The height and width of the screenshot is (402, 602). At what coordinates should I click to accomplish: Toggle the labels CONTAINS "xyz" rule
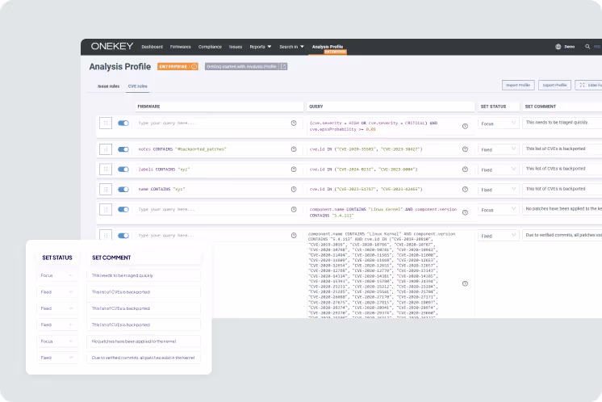[x=123, y=170]
